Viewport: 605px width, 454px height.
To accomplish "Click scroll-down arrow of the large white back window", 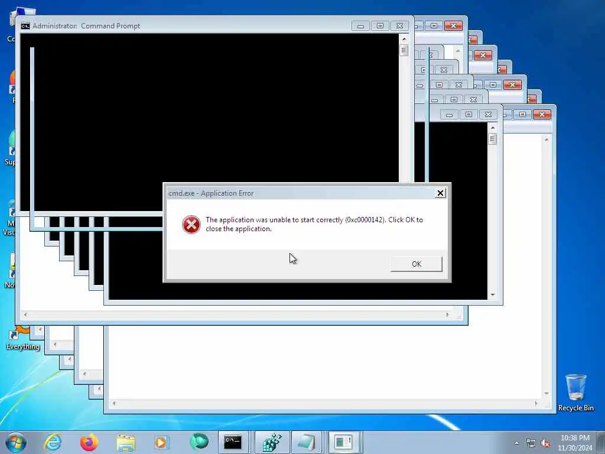I will click(x=547, y=393).
